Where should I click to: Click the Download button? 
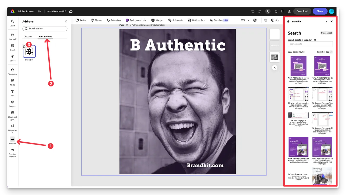302,11
